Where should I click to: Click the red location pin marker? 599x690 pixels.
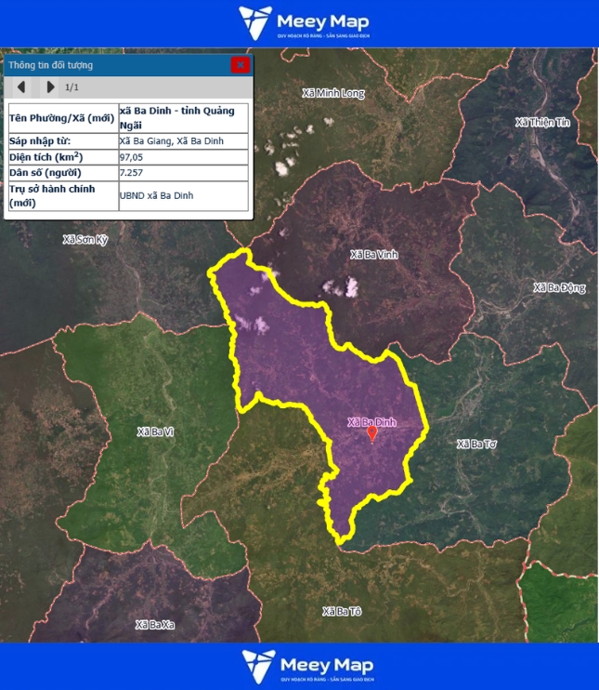pyautogui.click(x=372, y=433)
